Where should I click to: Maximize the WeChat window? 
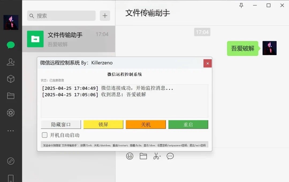pos(269,5)
